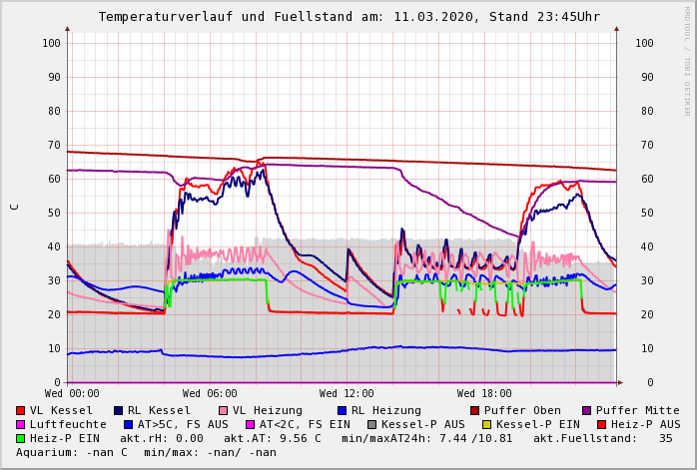The height and width of the screenshot is (470, 697).
Task: Click the dark blue RL Kessel legend swatch
Action: (x=118, y=410)
